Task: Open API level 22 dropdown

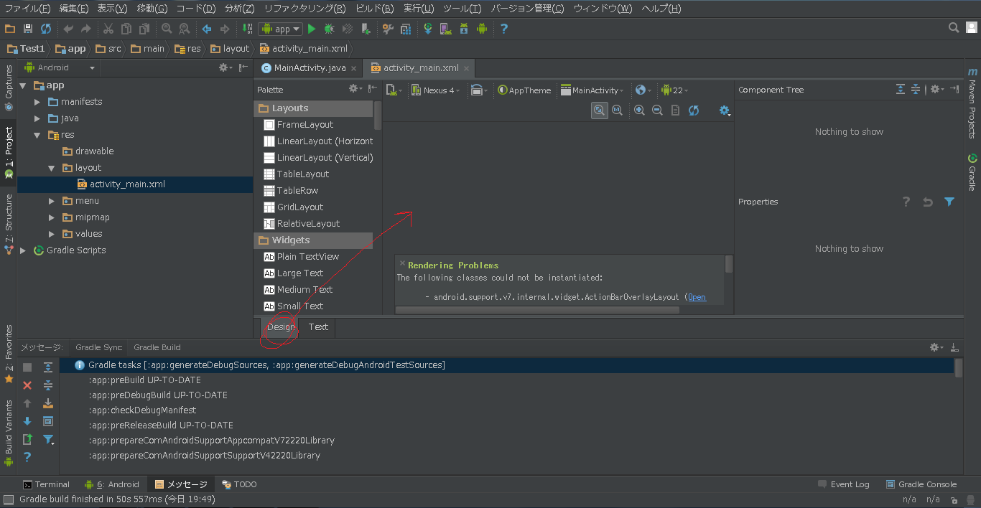Action: pyautogui.click(x=674, y=90)
